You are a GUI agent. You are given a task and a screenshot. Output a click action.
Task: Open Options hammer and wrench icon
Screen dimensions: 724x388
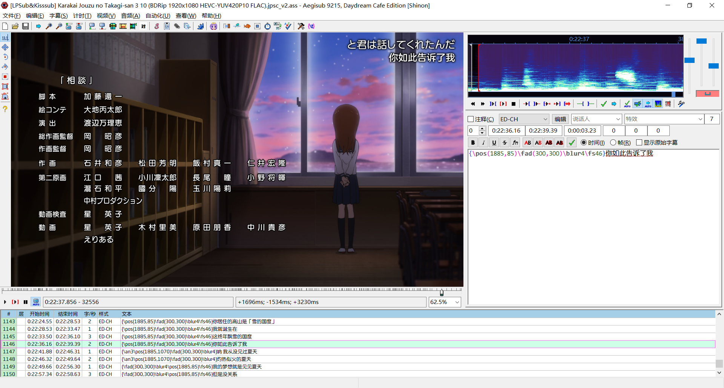[301, 26]
